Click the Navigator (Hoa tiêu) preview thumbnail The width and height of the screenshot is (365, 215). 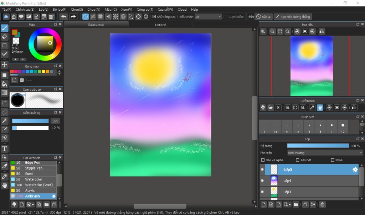point(312,66)
